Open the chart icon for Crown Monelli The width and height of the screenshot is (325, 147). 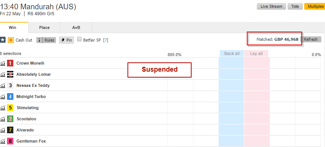point(3,63)
